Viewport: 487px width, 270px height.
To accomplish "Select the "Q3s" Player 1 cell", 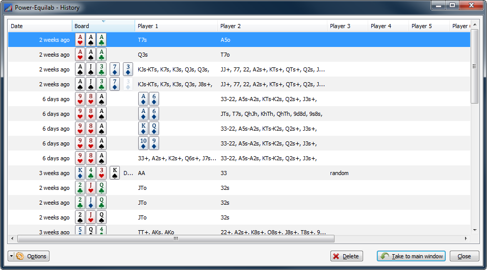I will click(x=143, y=55).
